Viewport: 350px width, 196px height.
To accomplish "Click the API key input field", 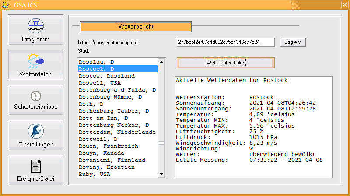I will pos(226,42).
